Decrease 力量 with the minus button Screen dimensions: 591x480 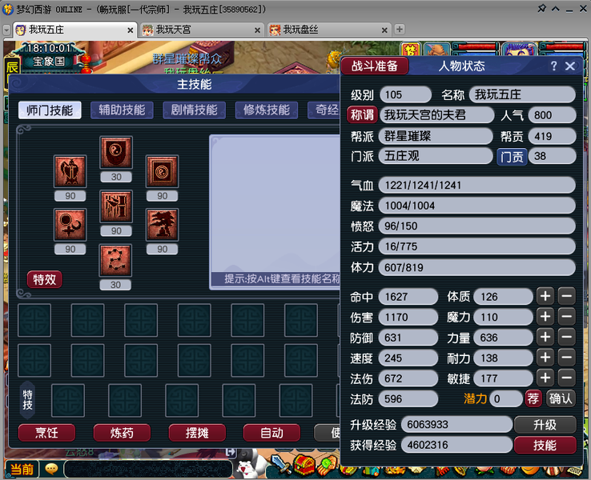coord(566,337)
